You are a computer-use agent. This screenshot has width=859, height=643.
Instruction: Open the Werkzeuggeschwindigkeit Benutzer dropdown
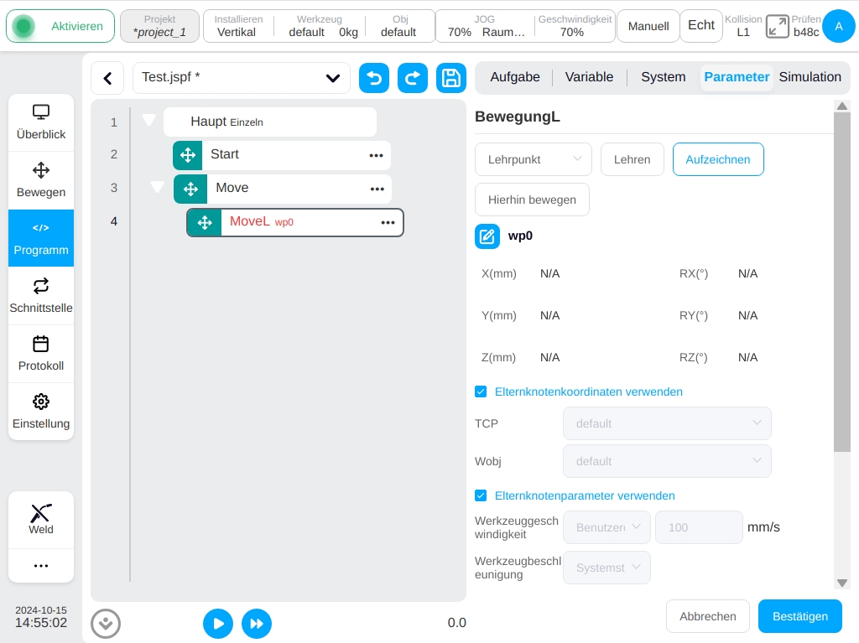coord(607,527)
